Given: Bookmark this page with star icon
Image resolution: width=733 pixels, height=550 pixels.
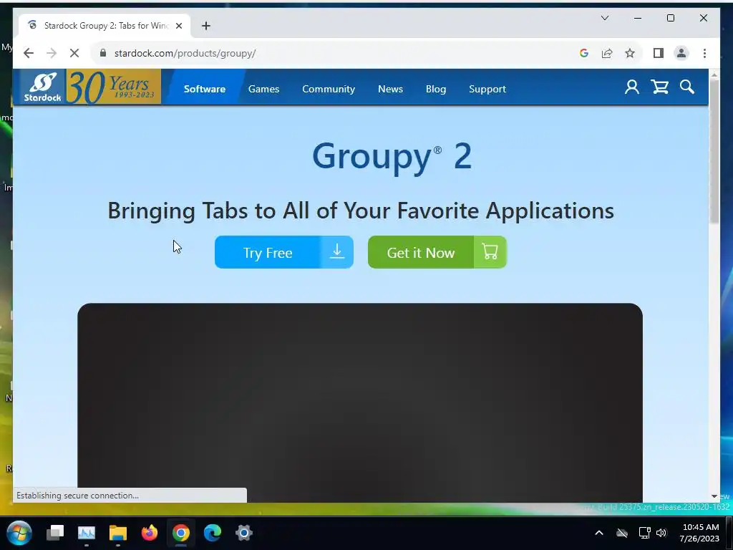Looking at the screenshot, I should (630, 53).
